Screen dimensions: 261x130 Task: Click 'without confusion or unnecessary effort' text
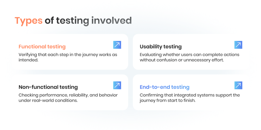[x=181, y=60]
